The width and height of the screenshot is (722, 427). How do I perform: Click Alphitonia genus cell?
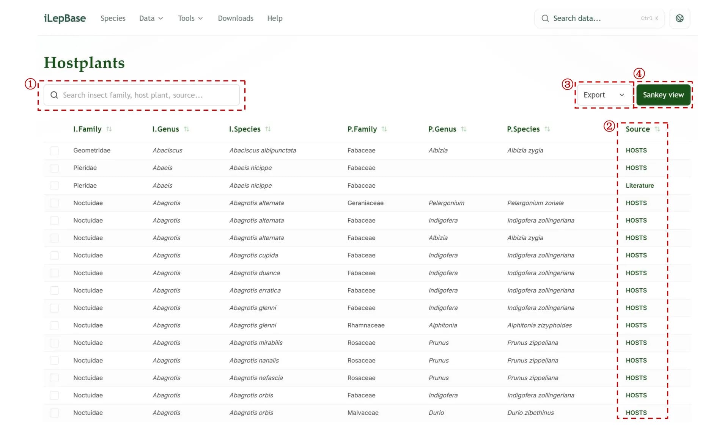pos(443,325)
